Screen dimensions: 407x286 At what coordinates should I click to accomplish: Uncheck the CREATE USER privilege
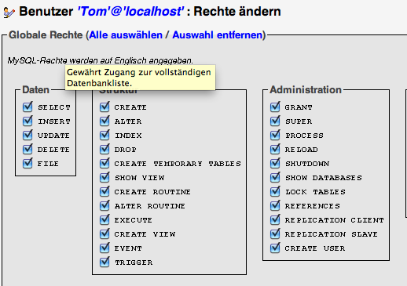coord(275,248)
